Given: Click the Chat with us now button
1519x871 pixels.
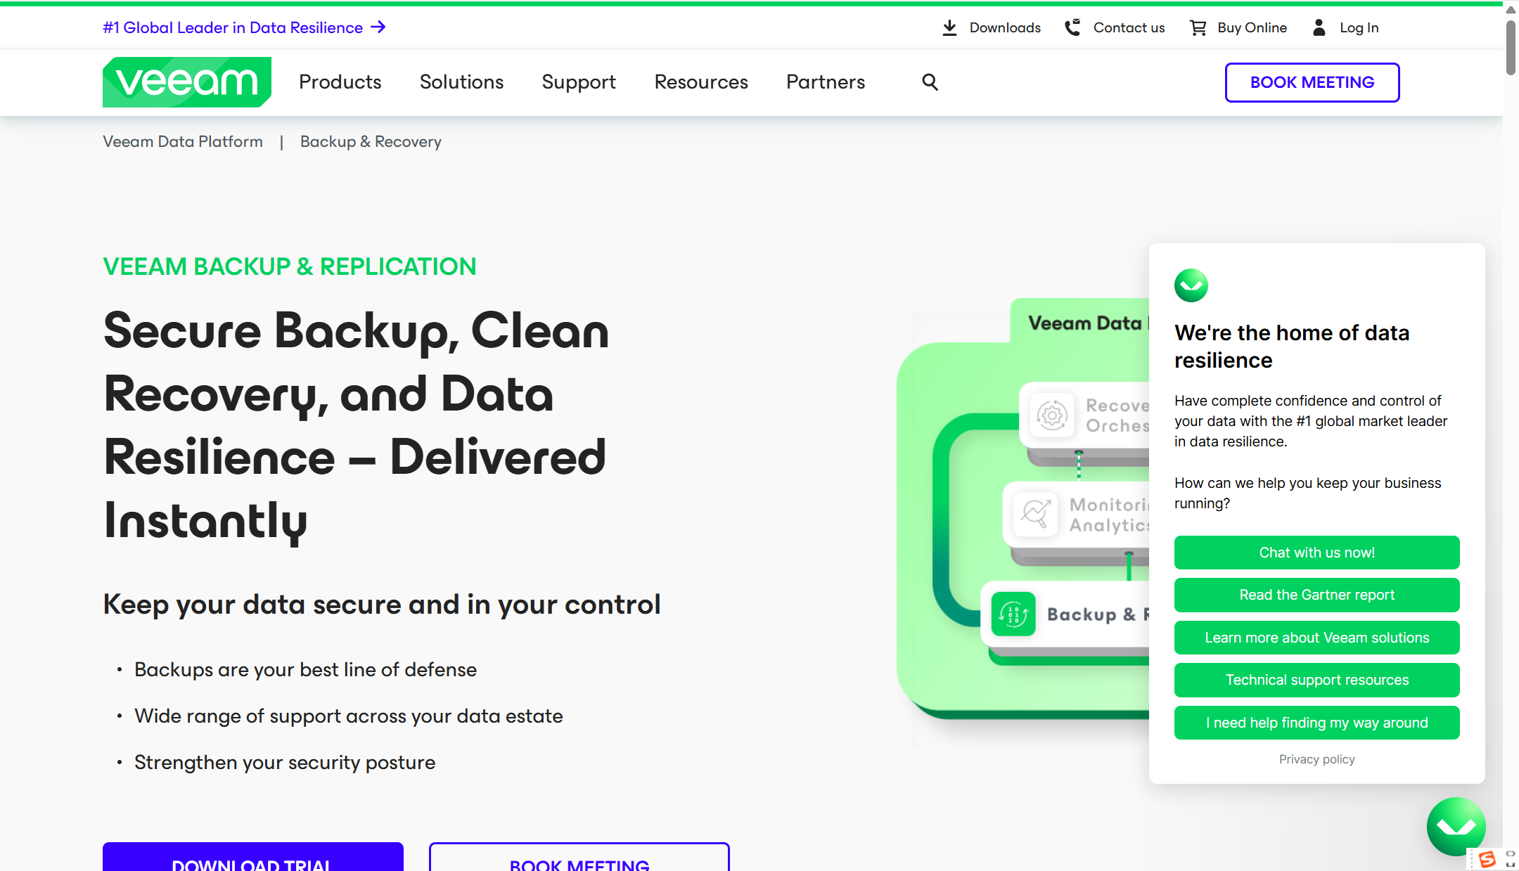Looking at the screenshot, I should [x=1316, y=553].
